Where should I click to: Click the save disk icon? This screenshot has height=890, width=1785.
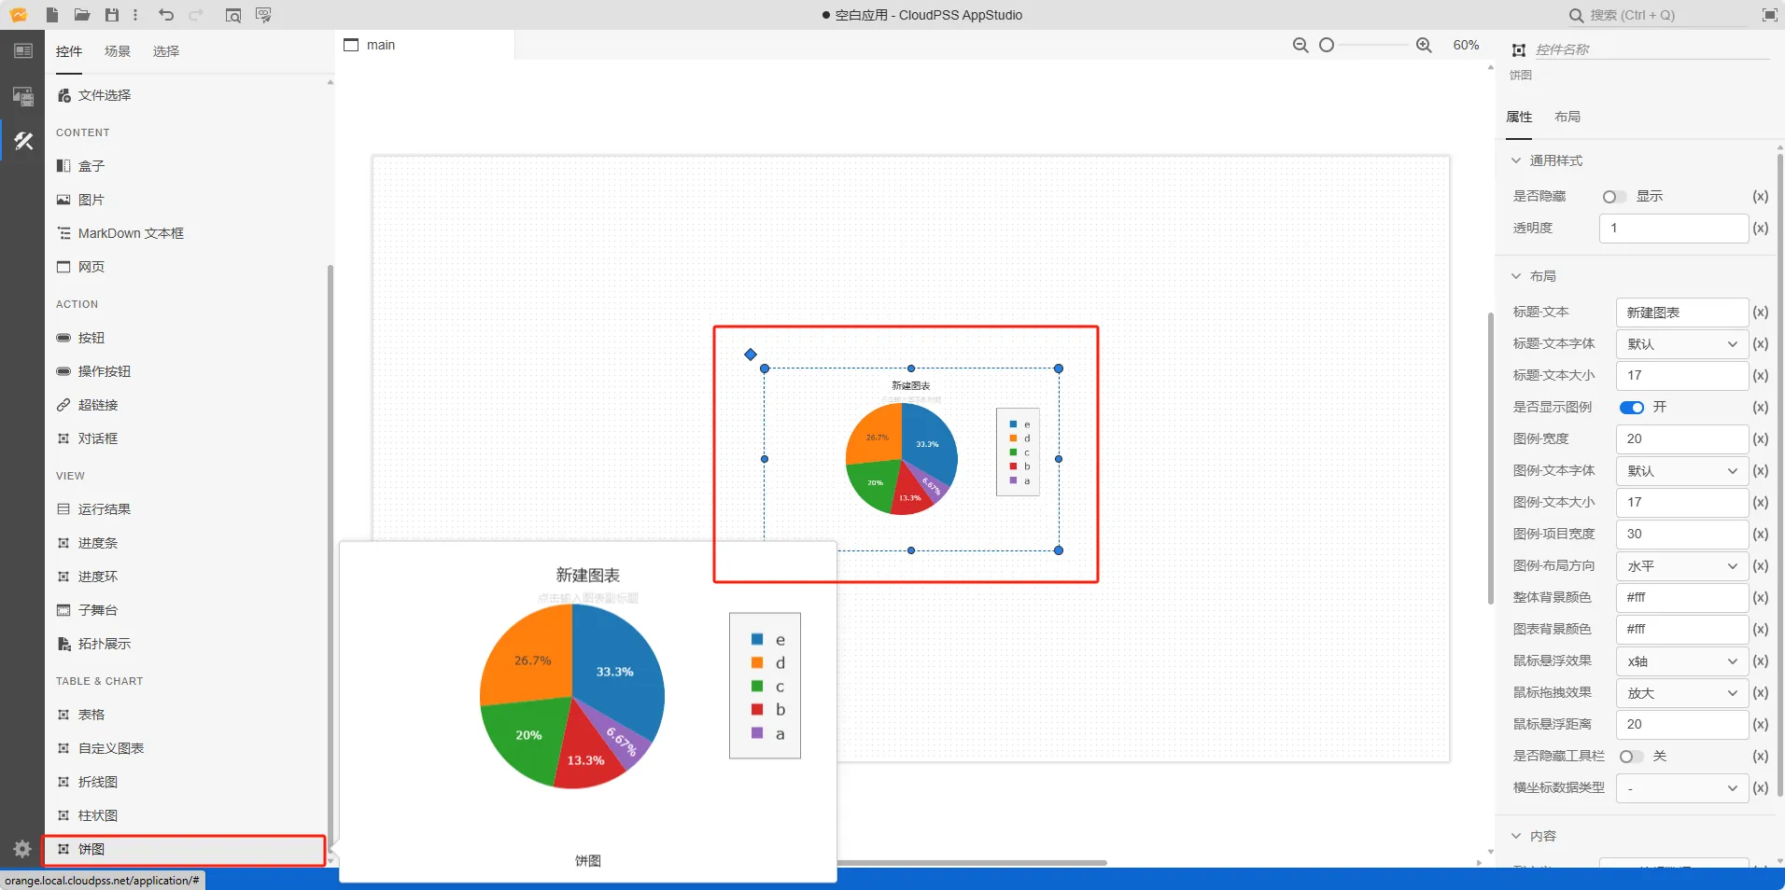tap(112, 15)
